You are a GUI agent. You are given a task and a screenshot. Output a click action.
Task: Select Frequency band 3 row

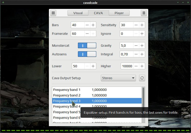[x=97, y=101]
